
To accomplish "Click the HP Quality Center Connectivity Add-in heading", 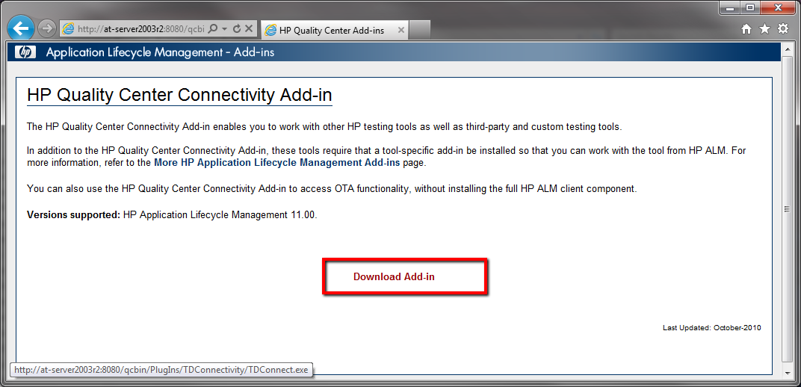I will pos(179,95).
